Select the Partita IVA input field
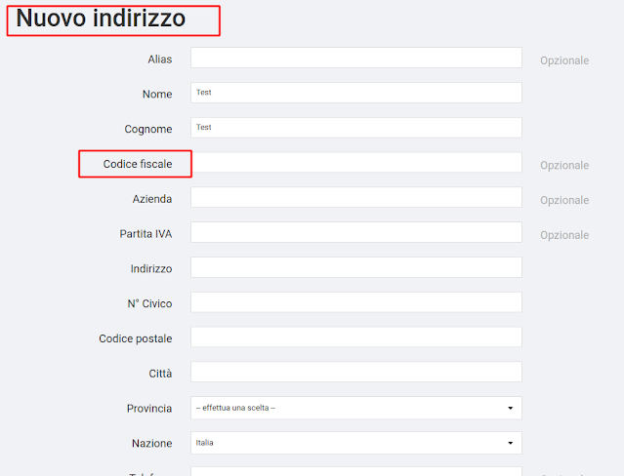Viewport: 624px width, 476px height. tap(356, 232)
